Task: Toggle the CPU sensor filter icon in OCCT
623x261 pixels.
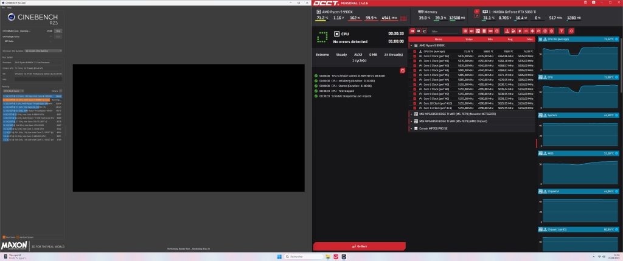Action: 465,31
